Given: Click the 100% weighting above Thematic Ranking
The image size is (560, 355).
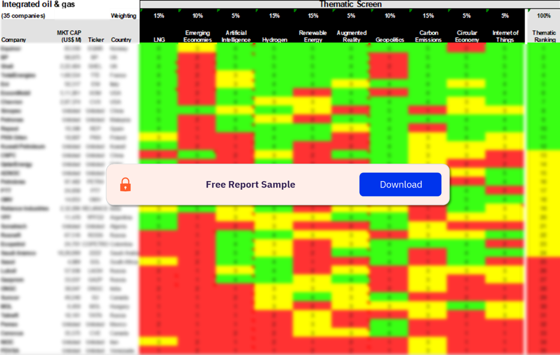Looking at the screenshot, I should pyautogui.click(x=544, y=16).
